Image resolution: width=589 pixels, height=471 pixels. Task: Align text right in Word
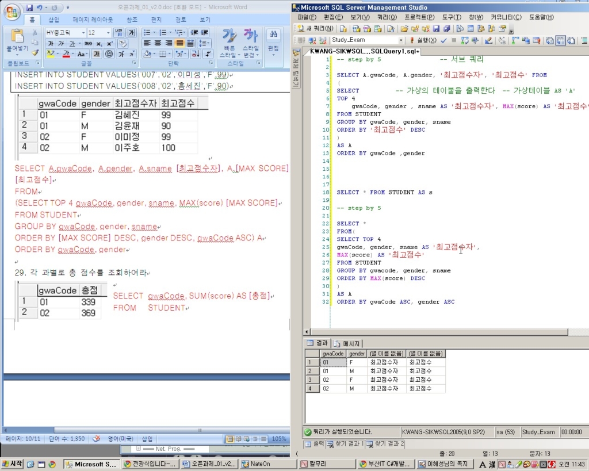(169, 43)
